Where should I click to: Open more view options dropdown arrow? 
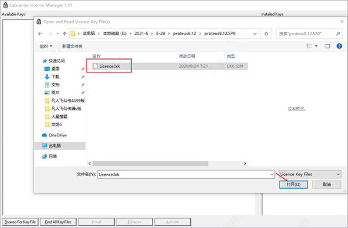(x=316, y=46)
